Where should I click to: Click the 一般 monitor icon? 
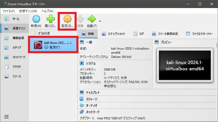point(82,42)
